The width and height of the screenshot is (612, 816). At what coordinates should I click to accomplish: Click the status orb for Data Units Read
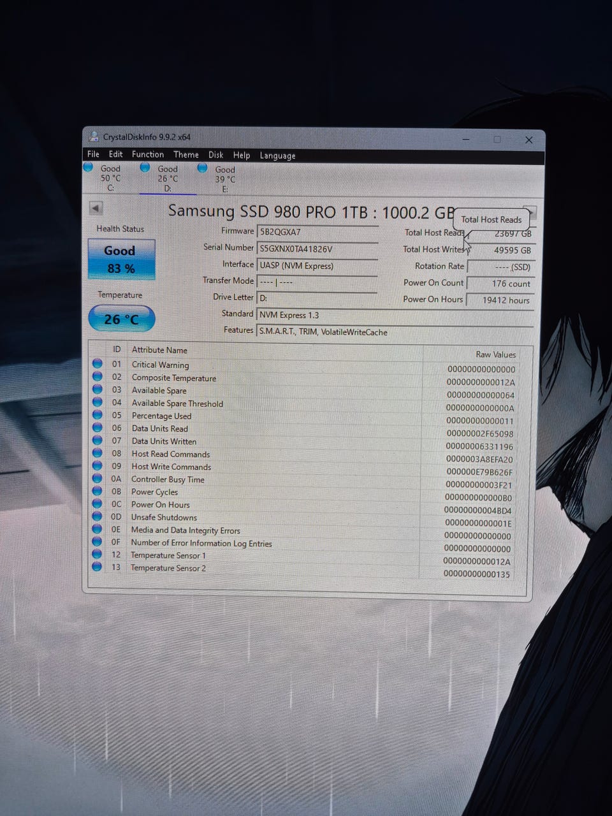[x=97, y=427]
